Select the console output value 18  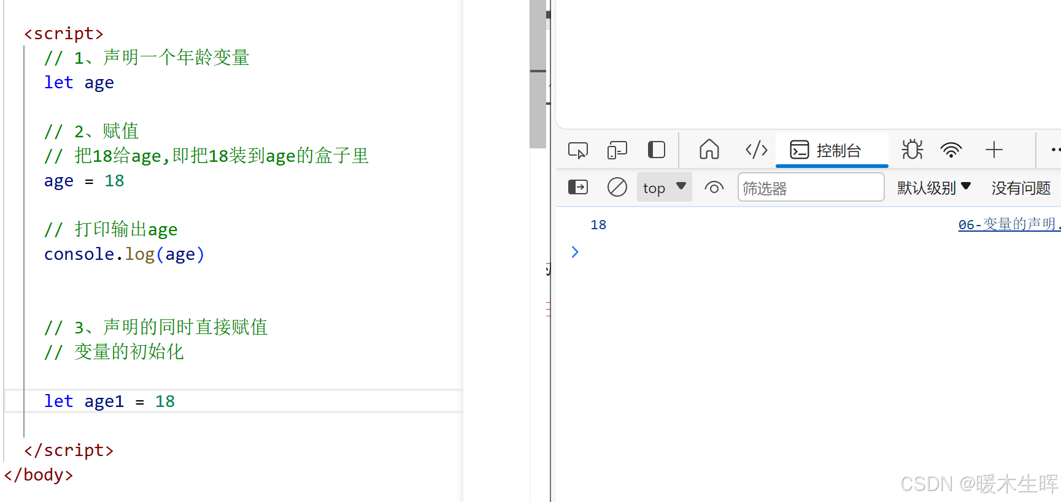[x=598, y=225]
